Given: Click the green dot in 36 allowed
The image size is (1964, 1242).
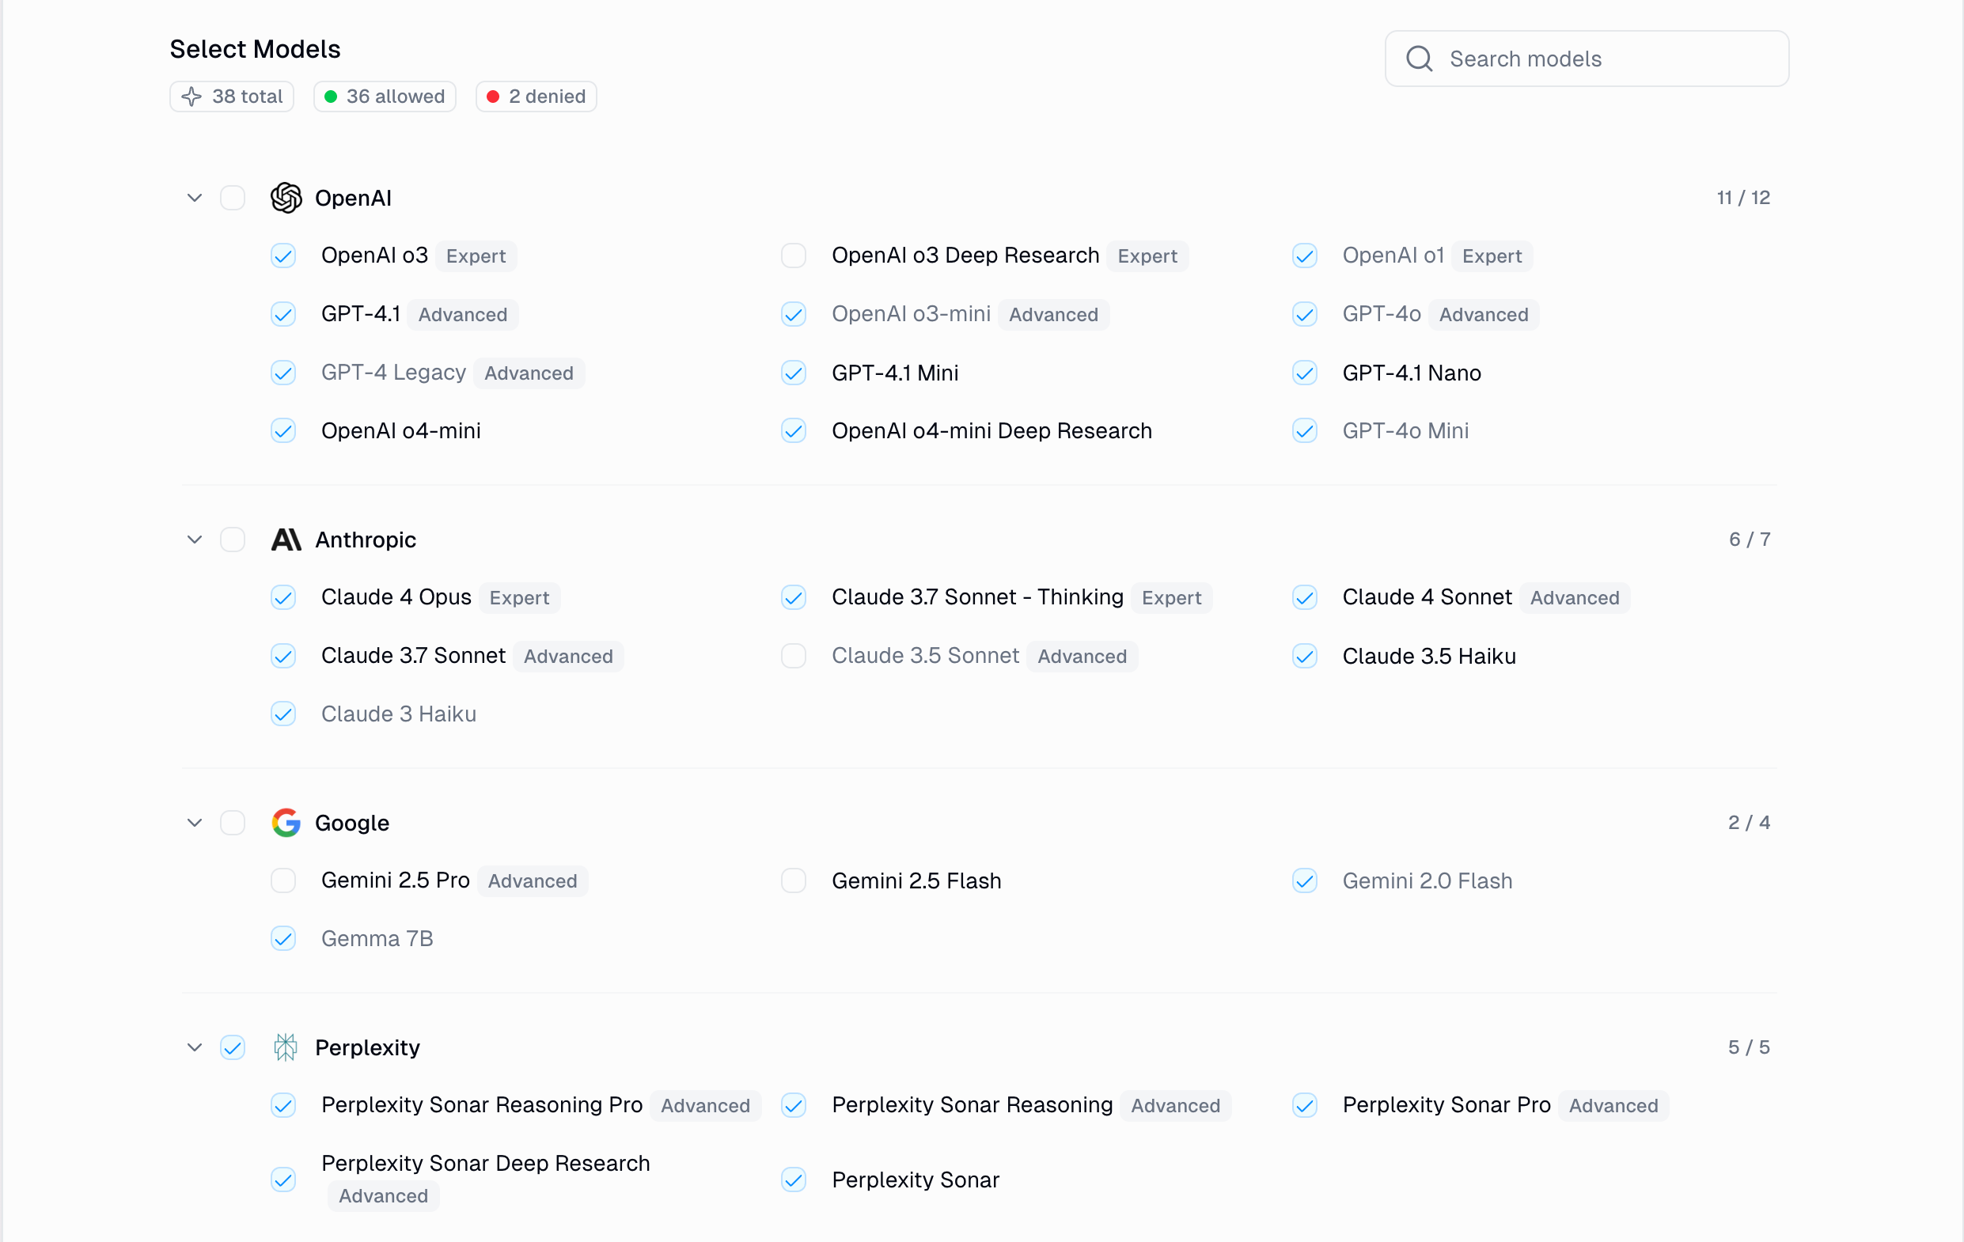Looking at the screenshot, I should pos(330,97).
